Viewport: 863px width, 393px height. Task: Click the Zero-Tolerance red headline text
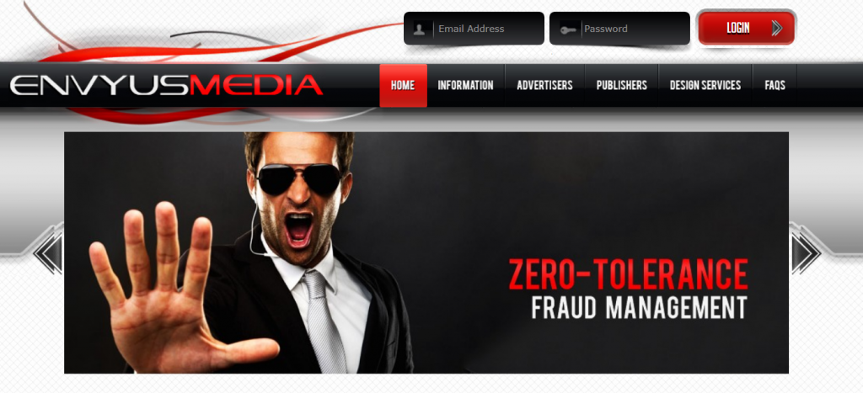click(x=628, y=274)
